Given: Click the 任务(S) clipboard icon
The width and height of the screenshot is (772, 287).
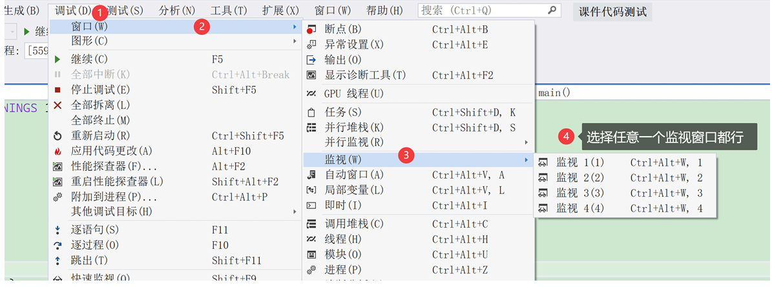Looking at the screenshot, I should pos(311,112).
